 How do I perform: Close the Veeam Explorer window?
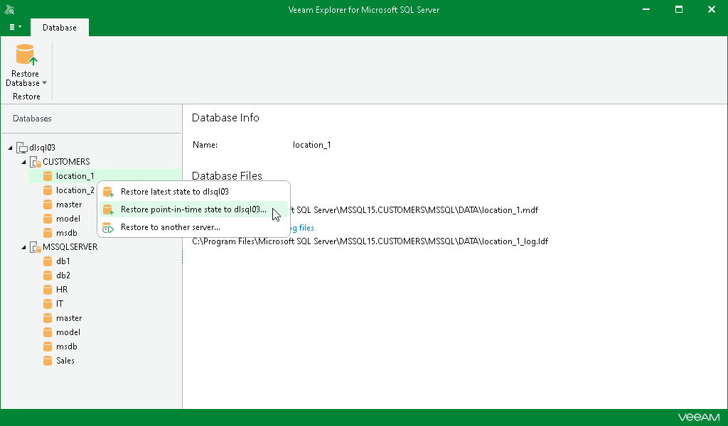pyautogui.click(x=711, y=9)
